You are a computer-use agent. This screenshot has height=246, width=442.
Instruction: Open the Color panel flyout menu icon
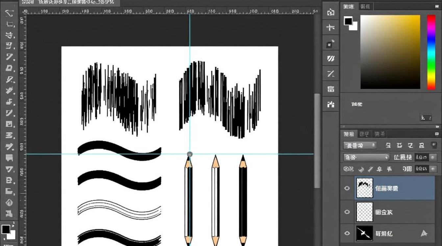tap(436, 6)
